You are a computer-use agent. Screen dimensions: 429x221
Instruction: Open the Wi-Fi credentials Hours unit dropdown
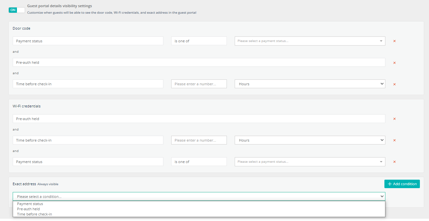310,140
